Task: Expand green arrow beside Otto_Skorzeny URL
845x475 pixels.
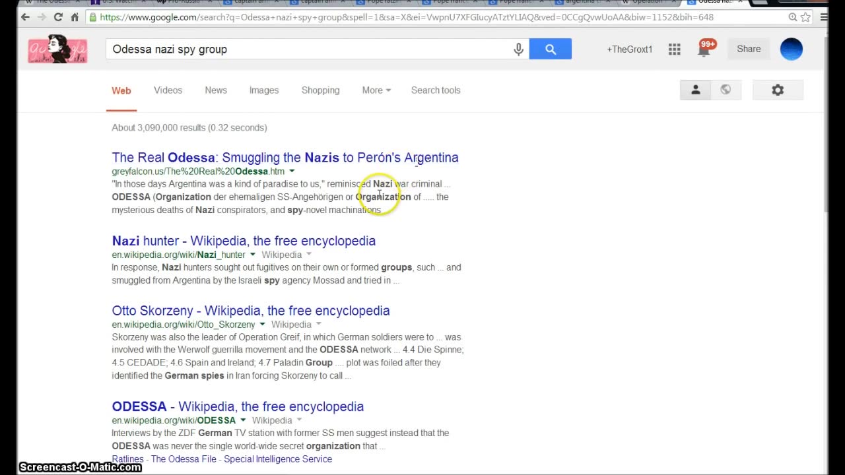Action: point(261,325)
